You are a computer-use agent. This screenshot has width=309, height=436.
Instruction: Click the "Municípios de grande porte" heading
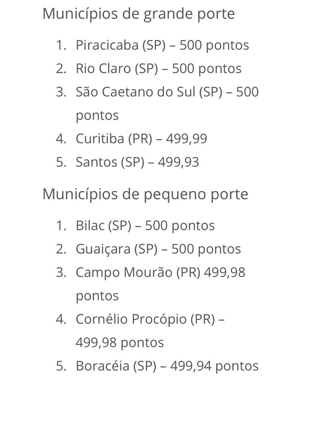click(x=138, y=14)
